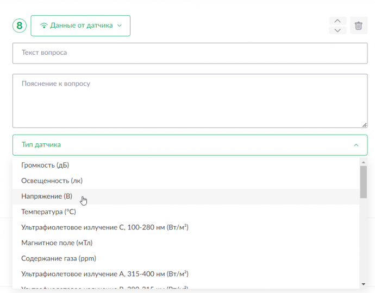Click the dropdown list scrollbar thumb
Image resolution: width=375 pixels, height=293 pixels.
point(364,182)
